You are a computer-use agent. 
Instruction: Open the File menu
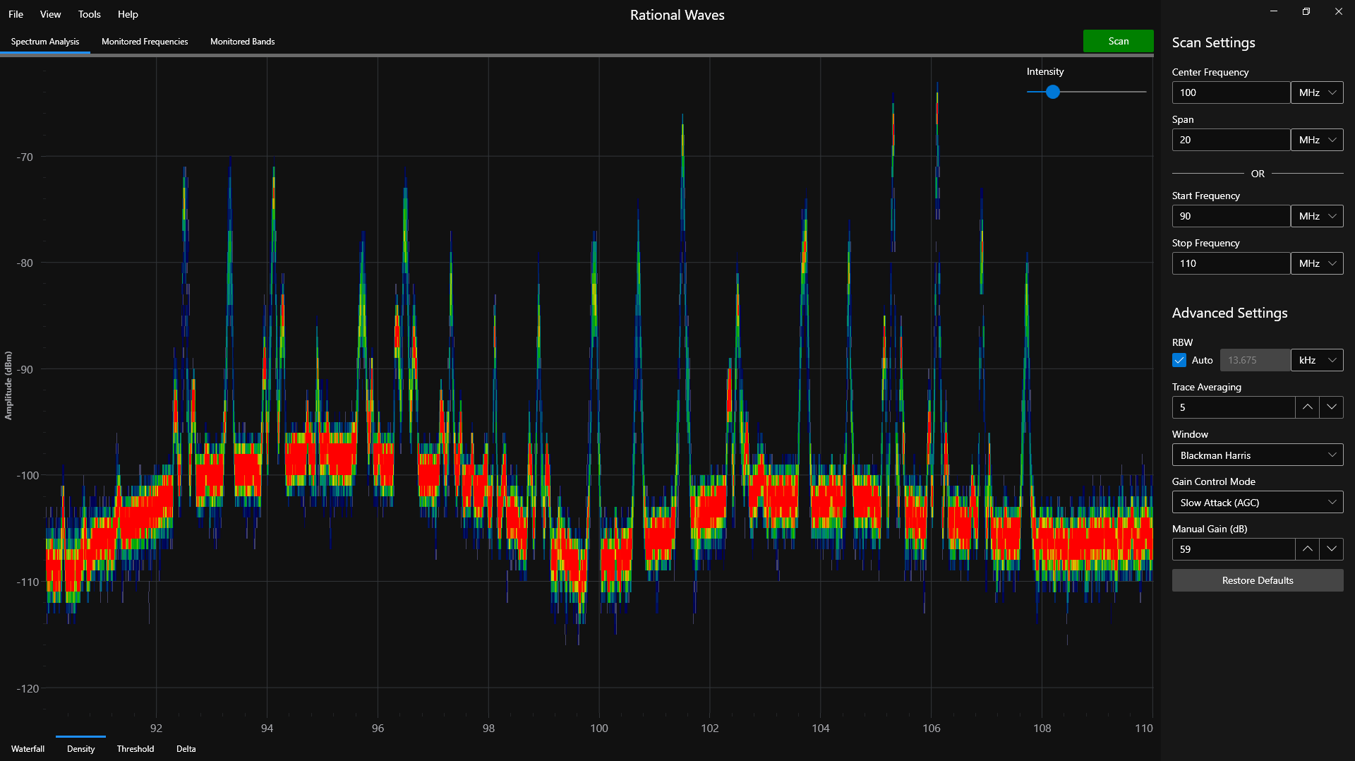point(16,14)
